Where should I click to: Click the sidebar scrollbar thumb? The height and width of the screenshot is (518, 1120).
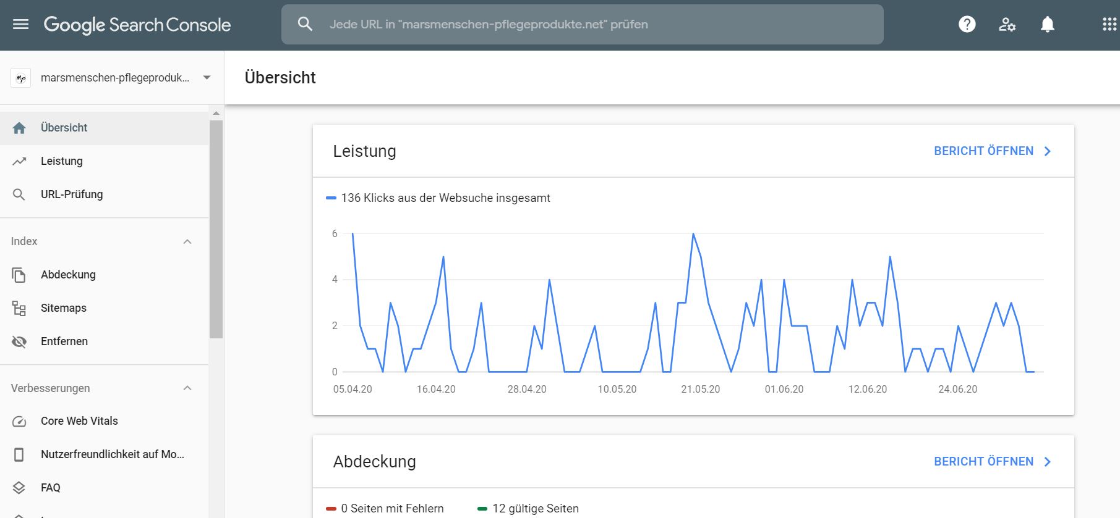coord(216,229)
